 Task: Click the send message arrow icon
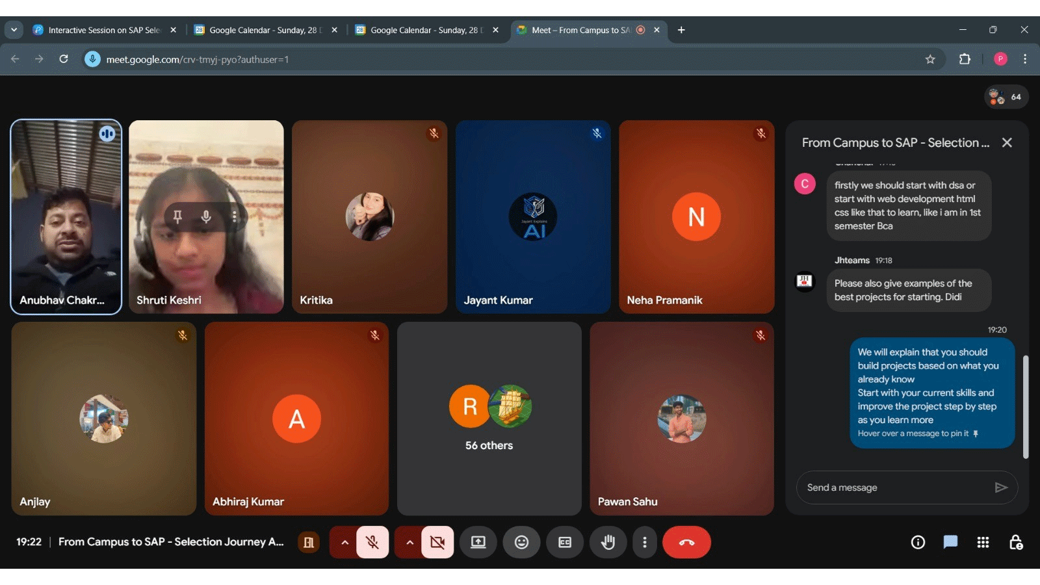click(x=1001, y=487)
